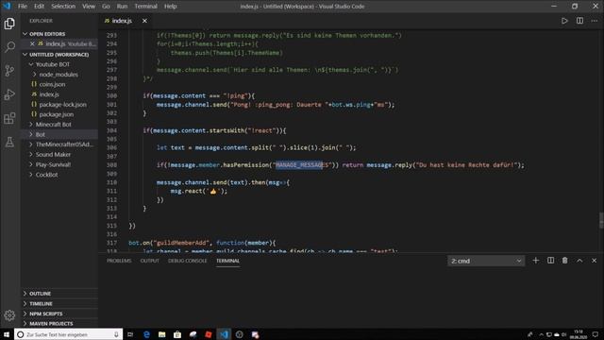Image resolution: width=604 pixels, height=340 pixels.
Task: Create a new terminal with plus icon
Action: [536, 261]
